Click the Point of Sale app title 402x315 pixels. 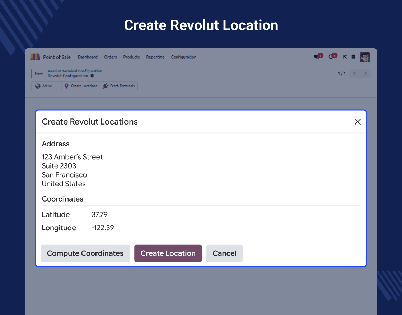57,57
